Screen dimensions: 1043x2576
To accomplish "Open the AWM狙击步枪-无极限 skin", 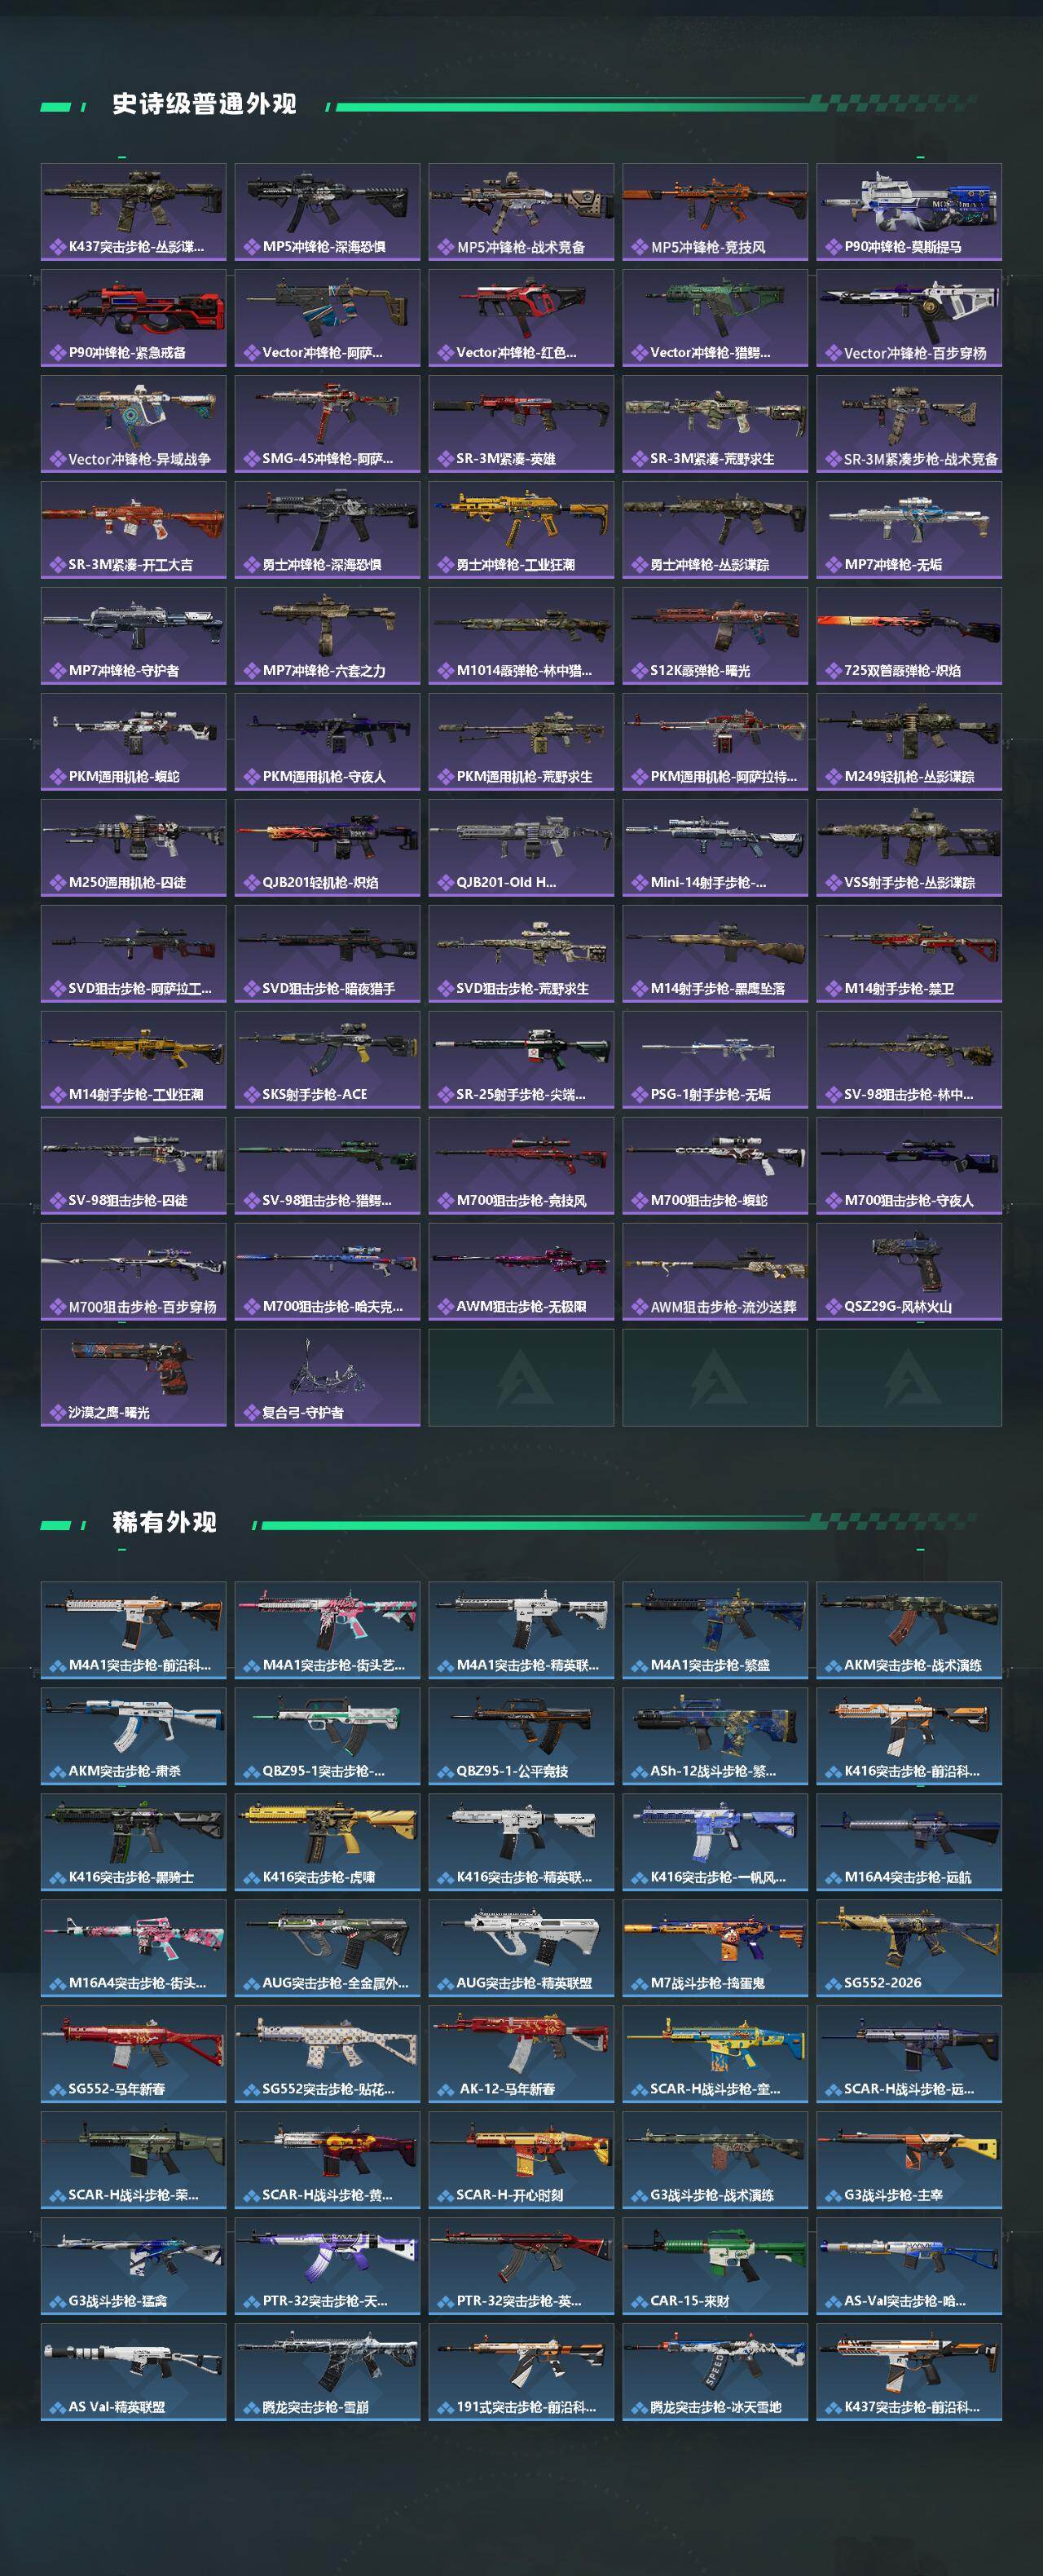I will (x=521, y=1272).
